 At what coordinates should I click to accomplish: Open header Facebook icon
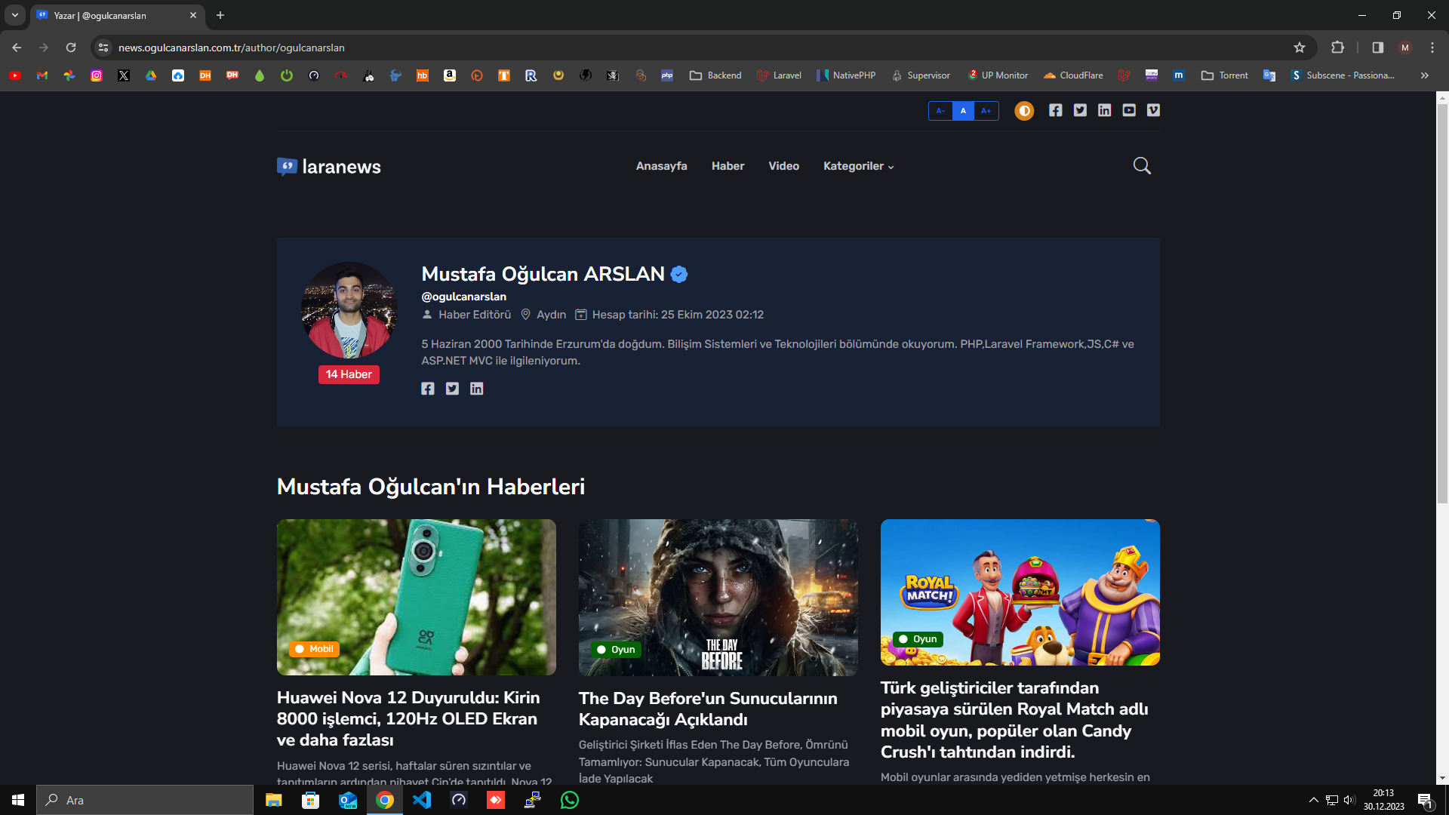click(1056, 110)
